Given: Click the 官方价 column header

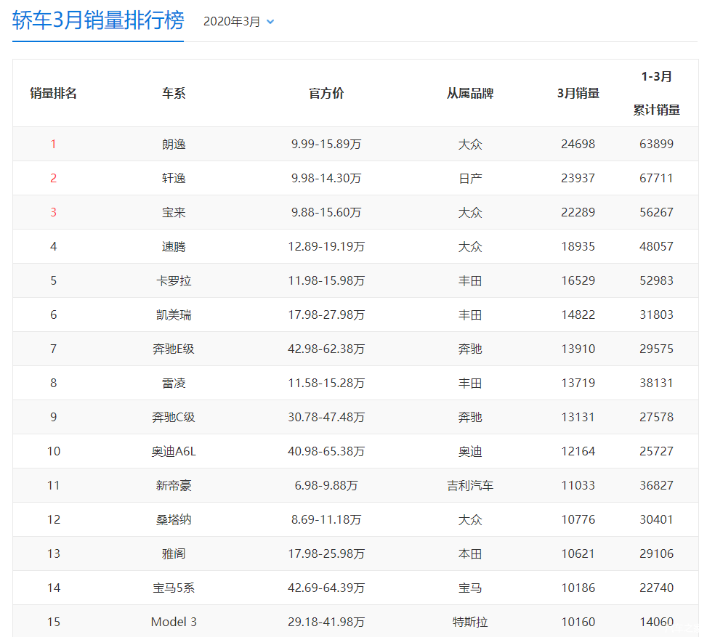Looking at the screenshot, I should [326, 93].
